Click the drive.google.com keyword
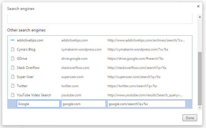The height and width of the screenshot is (128, 206). [75, 59]
